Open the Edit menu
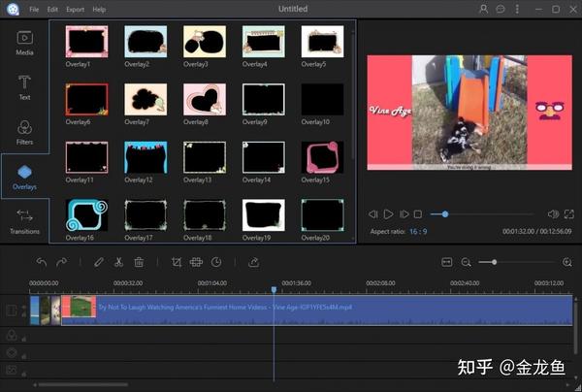The width and height of the screenshot is (582, 392). (52, 10)
